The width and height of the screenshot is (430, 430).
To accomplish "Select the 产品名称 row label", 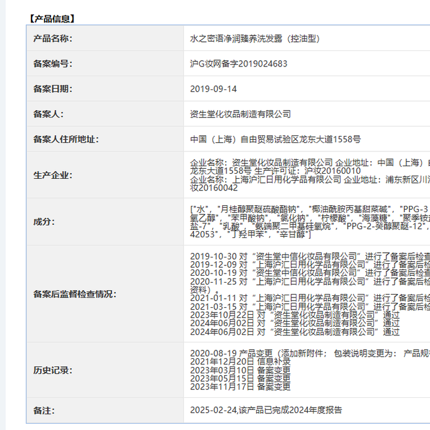I will tap(53, 38).
